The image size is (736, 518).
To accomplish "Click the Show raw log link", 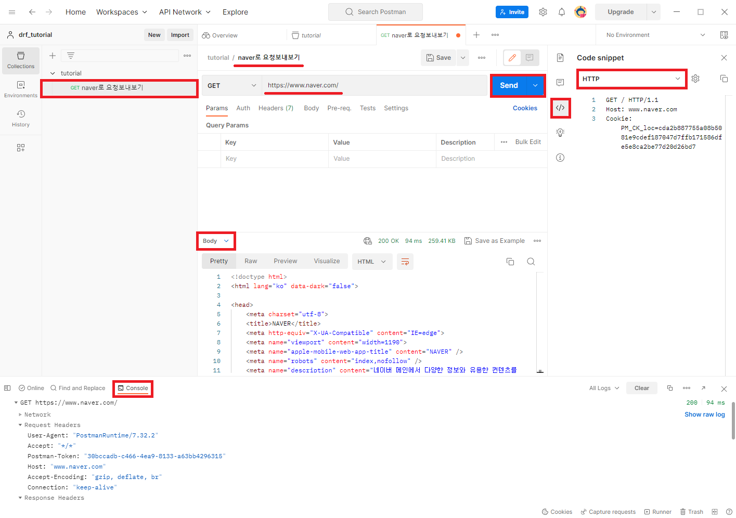I will click(704, 415).
